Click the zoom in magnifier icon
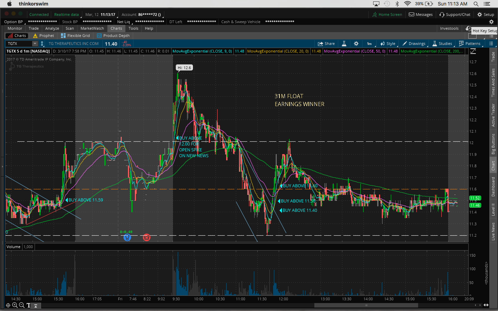Viewport: 498px width, 311px height. tap(15, 305)
